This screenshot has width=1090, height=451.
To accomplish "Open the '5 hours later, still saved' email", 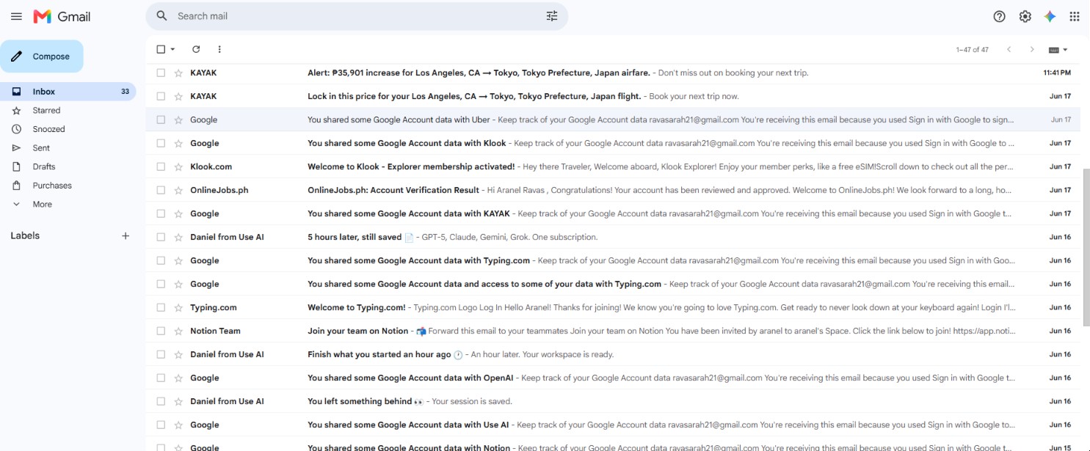I will (x=613, y=237).
